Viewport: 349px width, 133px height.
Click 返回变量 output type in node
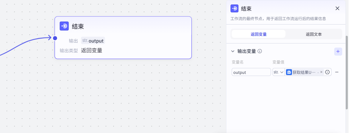tap(92, 51)
